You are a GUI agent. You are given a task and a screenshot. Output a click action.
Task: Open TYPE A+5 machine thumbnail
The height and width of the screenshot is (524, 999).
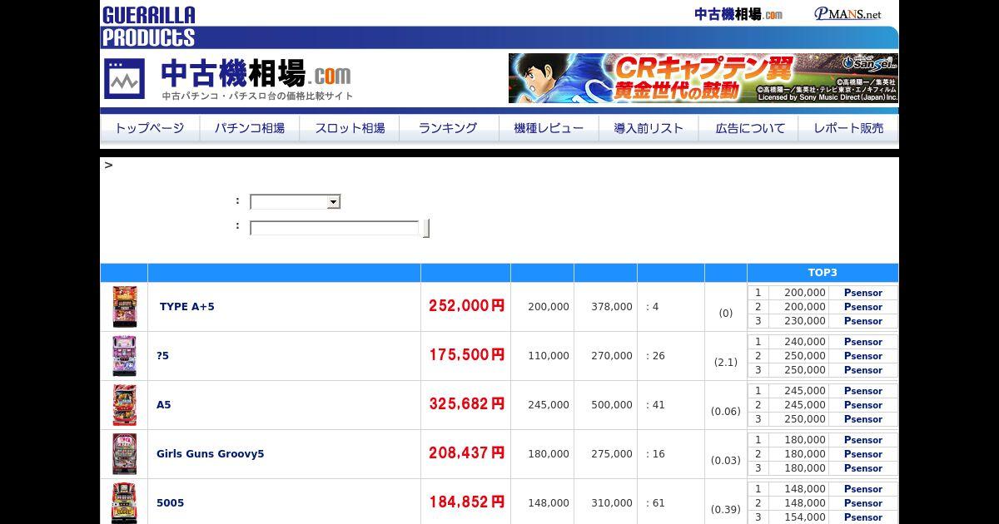[x=125, y=307]
